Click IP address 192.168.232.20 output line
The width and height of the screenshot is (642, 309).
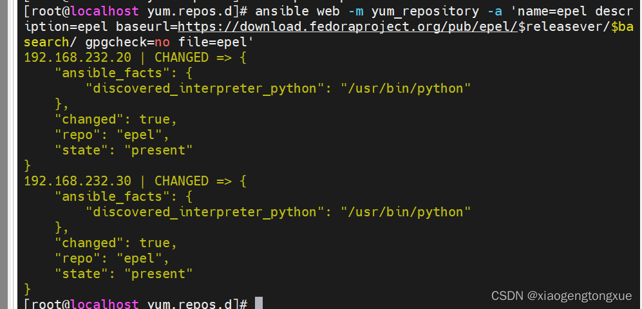[135, 57]
